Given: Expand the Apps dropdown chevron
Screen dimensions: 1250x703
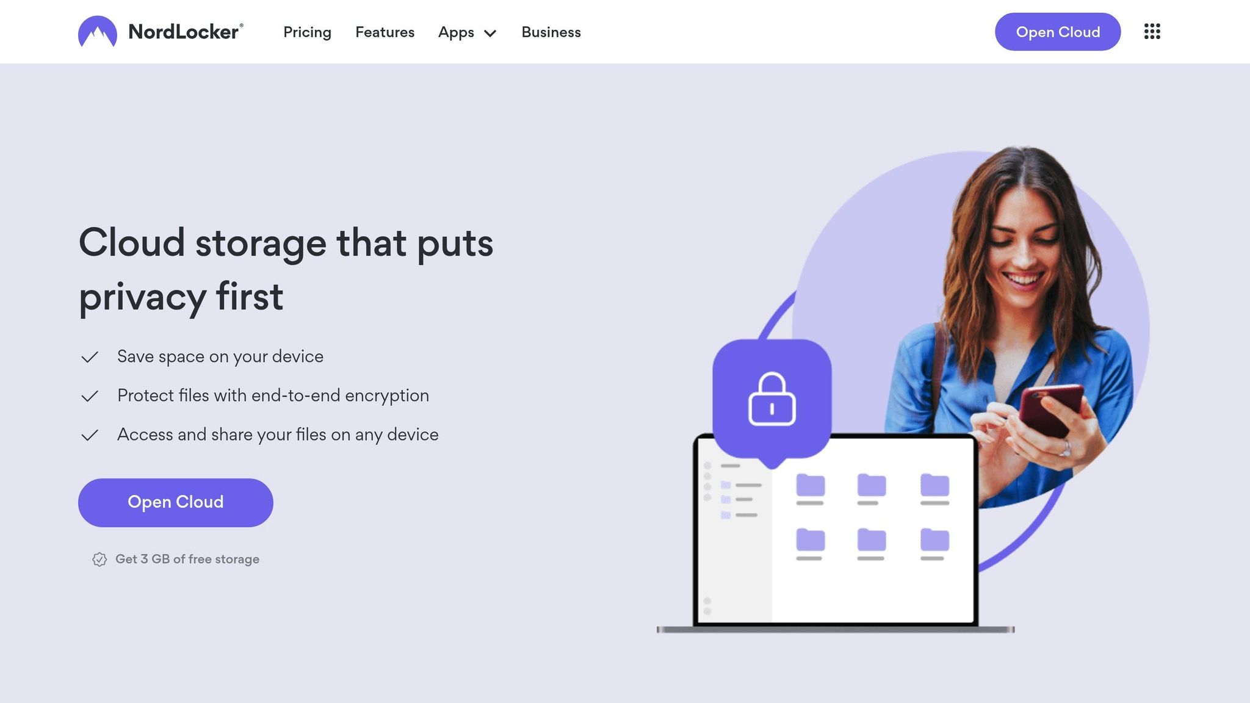Looking at the screenshot, I should pos(490,33).
